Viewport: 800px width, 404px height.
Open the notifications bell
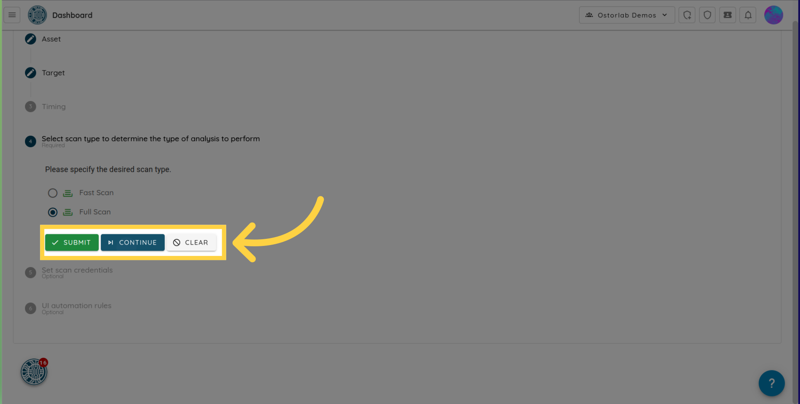pos(748,15)
